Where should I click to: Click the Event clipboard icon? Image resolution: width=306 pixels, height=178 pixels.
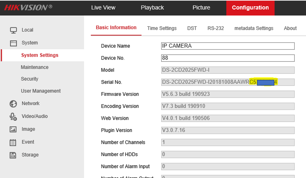point(13,142)
